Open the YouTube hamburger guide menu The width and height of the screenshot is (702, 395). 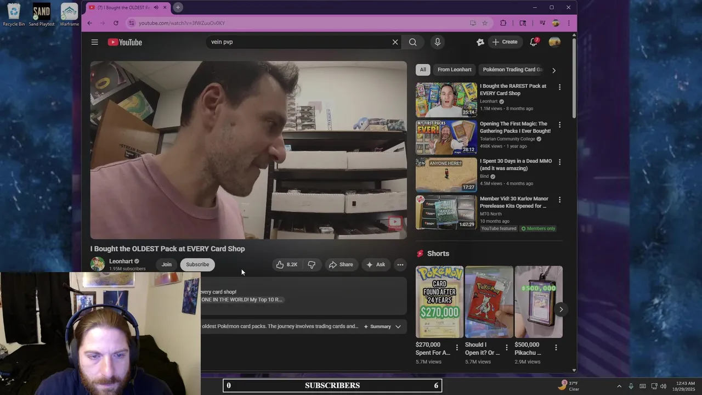click(94, 42)
